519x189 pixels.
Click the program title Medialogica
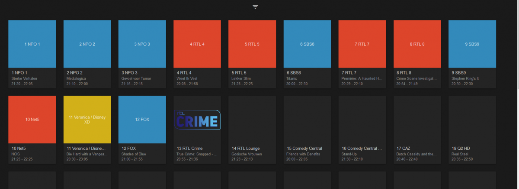[x=77, y=78]
